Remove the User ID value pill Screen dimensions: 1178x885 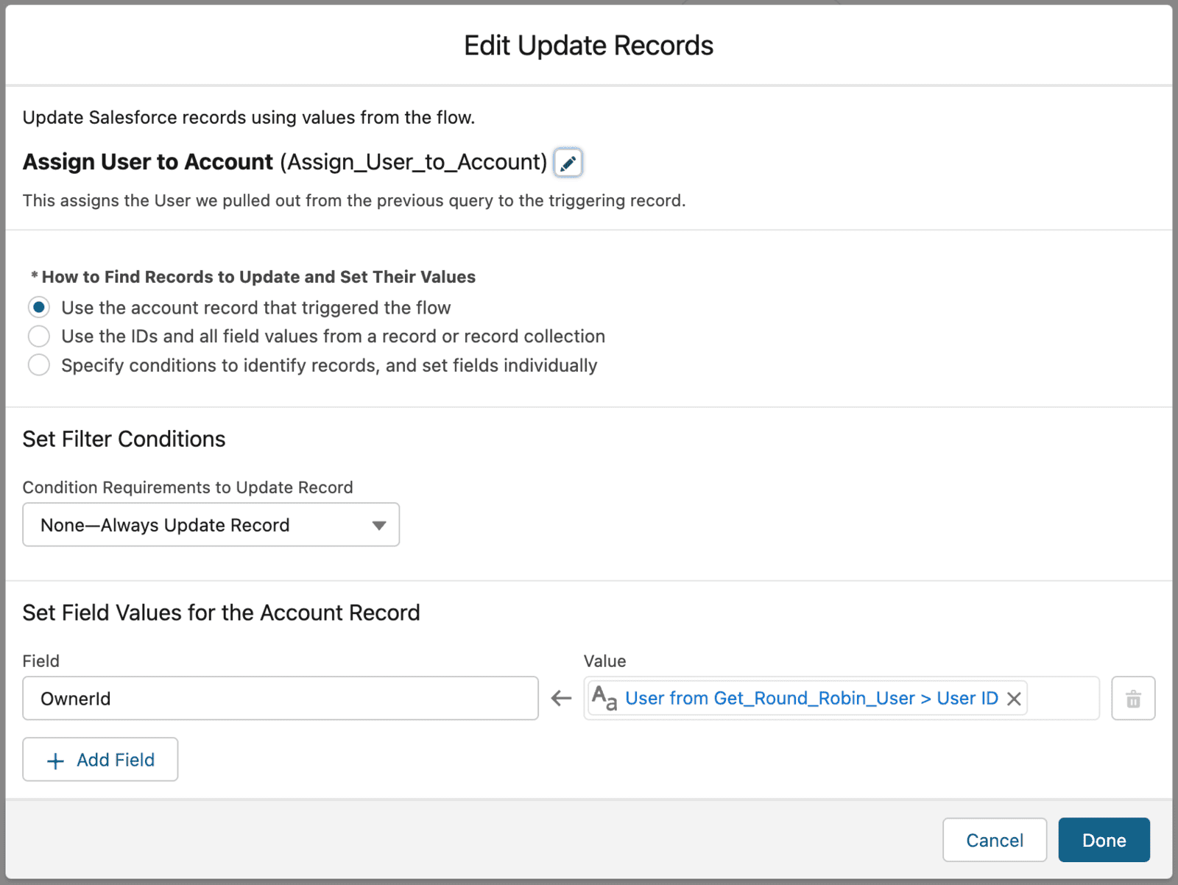click(x=1014, y=699)
